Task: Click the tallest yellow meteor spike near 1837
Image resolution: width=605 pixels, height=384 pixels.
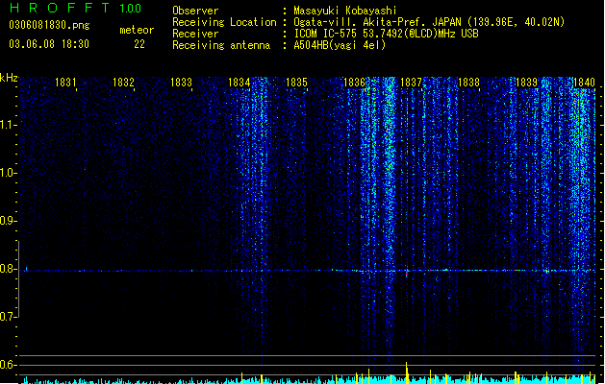Action: point(406,372)
